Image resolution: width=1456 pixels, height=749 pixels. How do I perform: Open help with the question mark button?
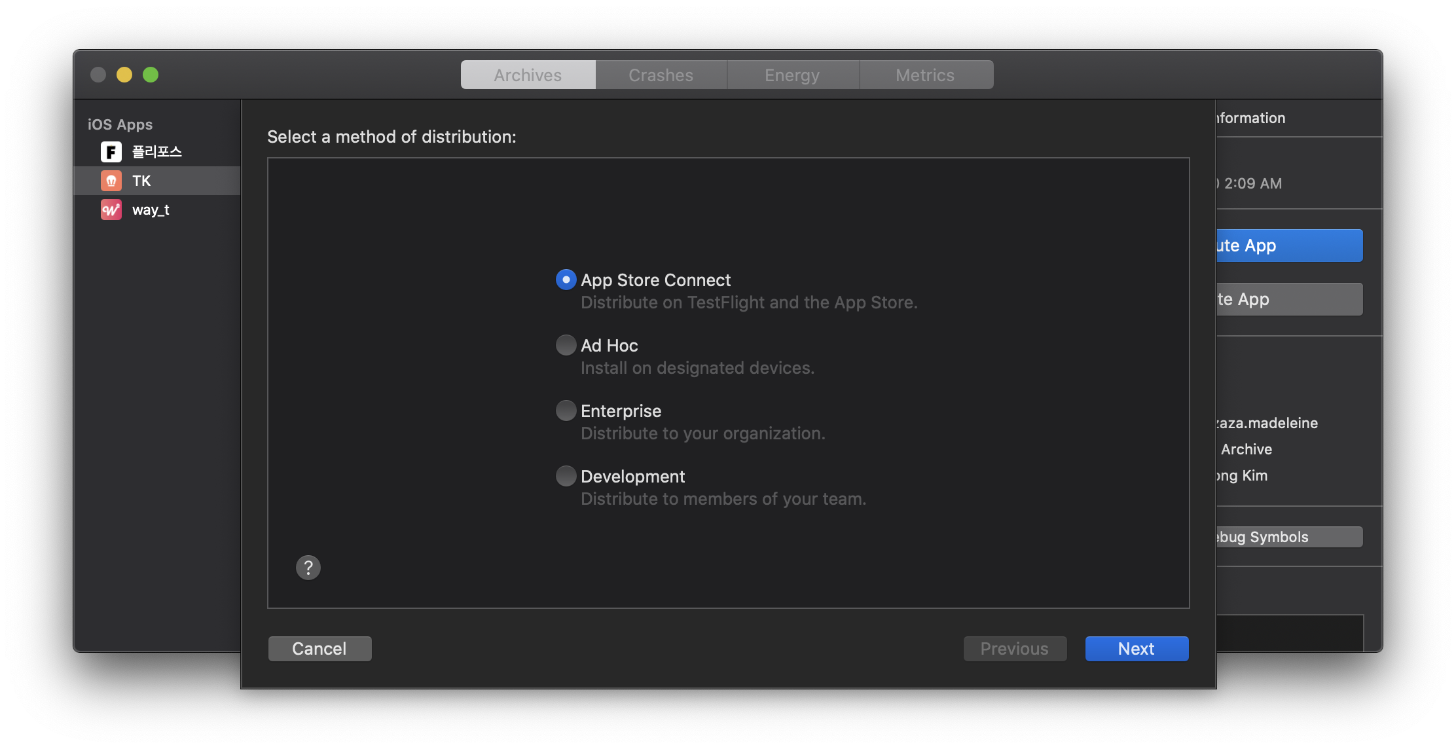click(x=308, y=568)
